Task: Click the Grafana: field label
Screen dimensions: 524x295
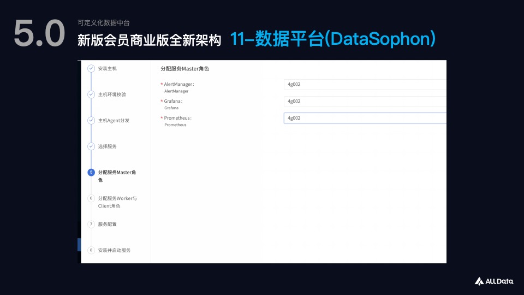Action: click(x=173, y=101)
